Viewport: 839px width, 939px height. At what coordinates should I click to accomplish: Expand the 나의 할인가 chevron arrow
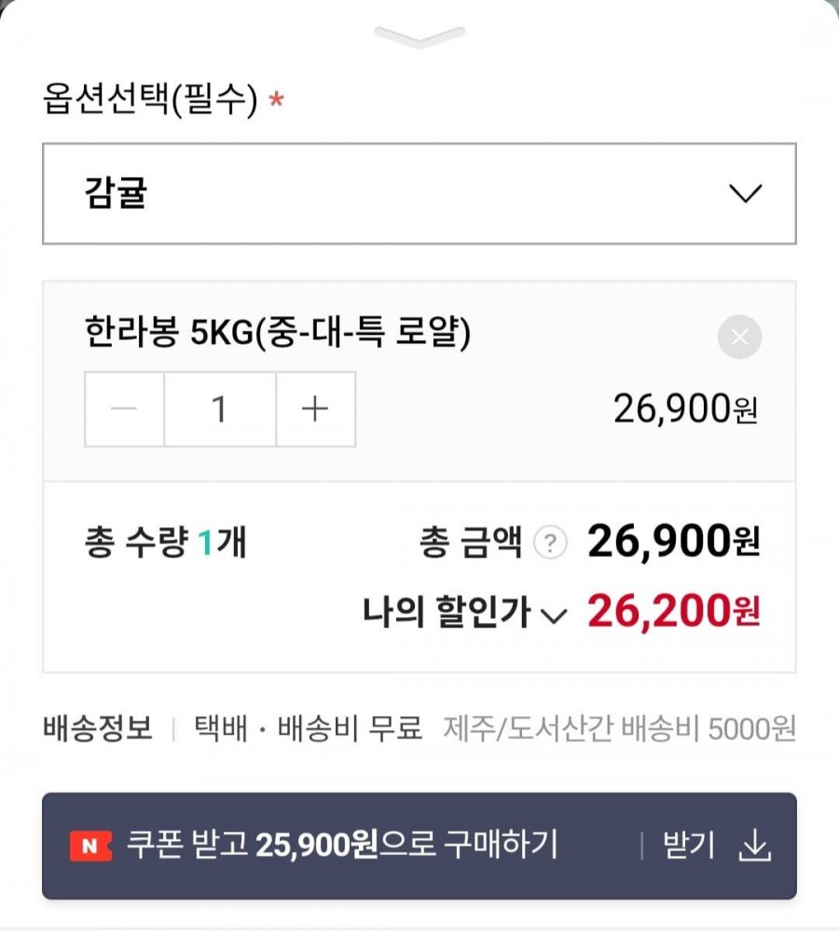tap(554, 615)
